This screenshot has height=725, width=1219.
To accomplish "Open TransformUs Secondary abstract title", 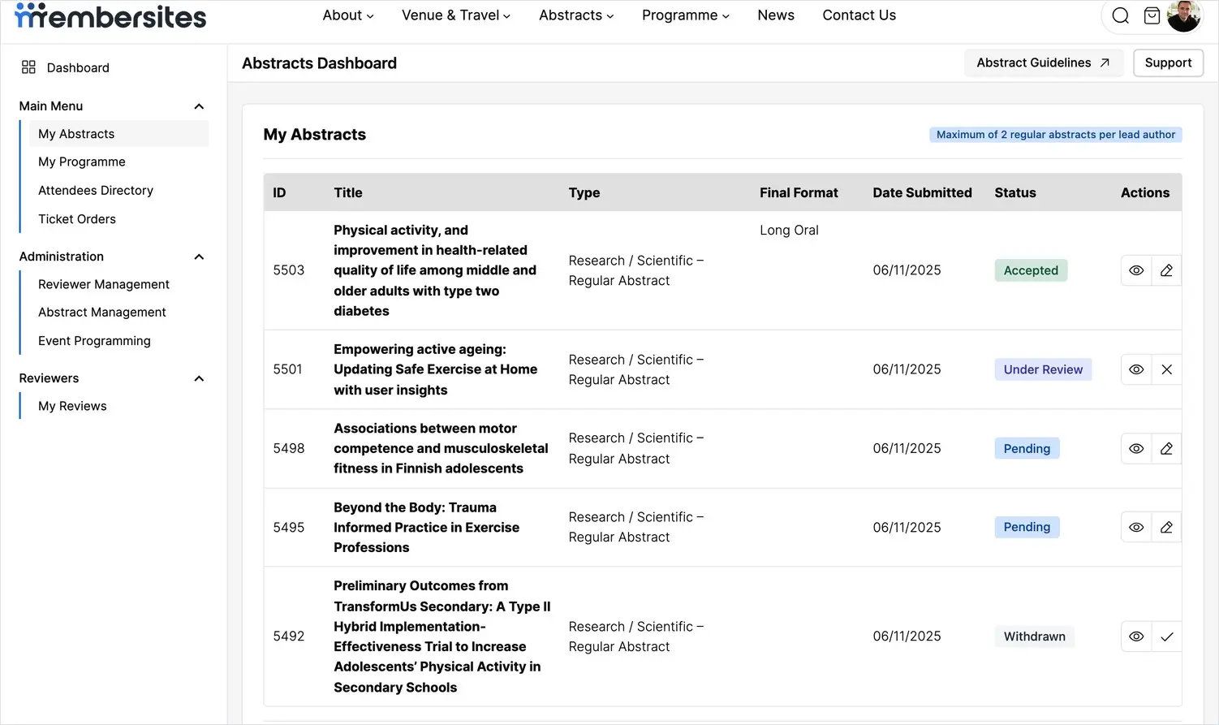I will click(x=442, y=637).
